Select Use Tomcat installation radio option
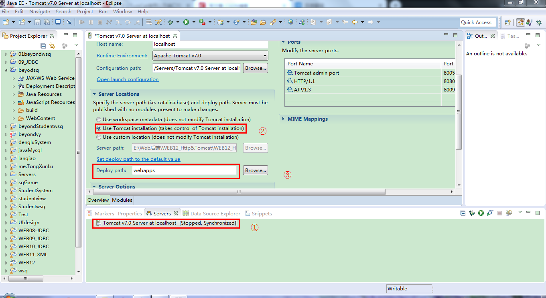The height and width of the screenshot is (298, 546). 99,128
